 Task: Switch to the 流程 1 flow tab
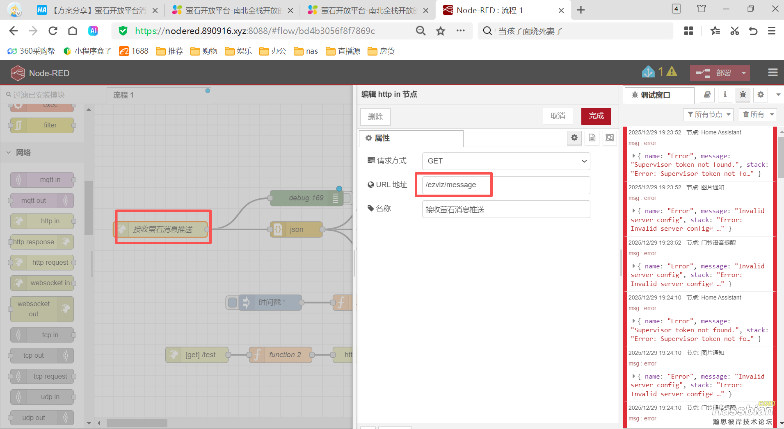click(x=122, y=95)
